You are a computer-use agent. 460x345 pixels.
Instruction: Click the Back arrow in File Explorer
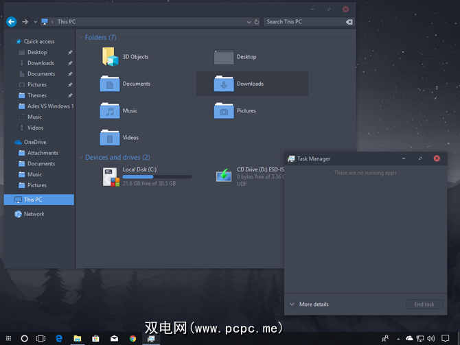(x=11, y=21)
